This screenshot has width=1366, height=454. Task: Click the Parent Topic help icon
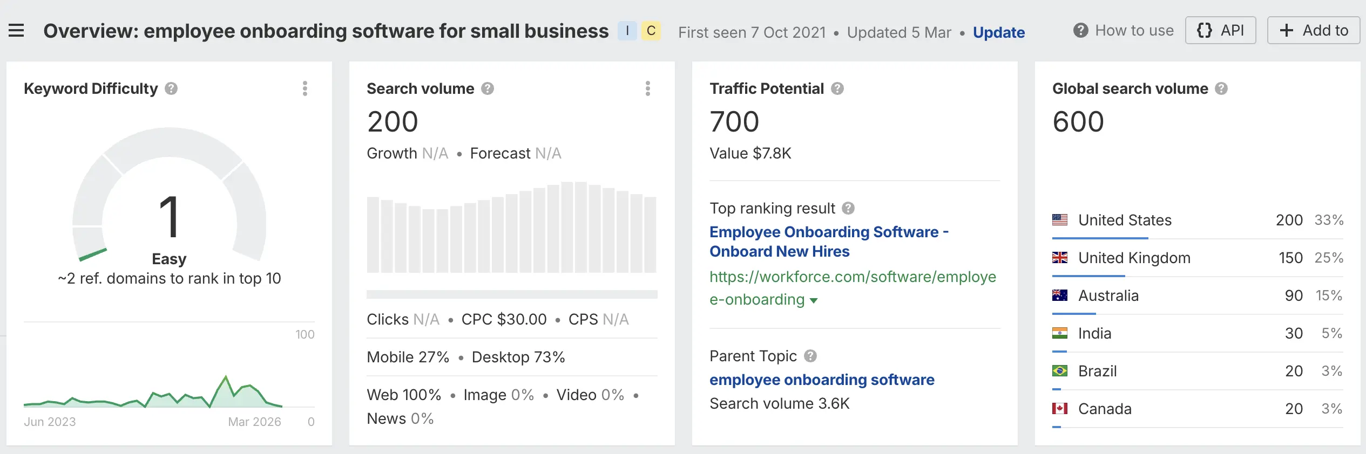coord(810,356)
